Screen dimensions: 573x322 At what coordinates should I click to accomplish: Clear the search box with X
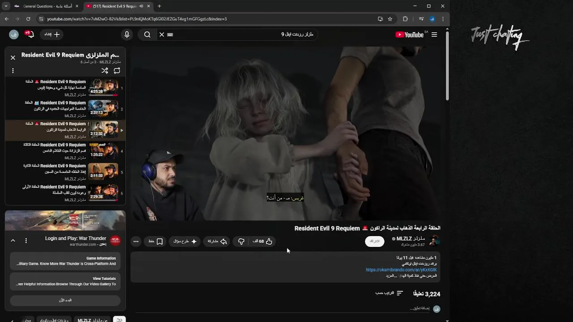click(x=162, y=34)
